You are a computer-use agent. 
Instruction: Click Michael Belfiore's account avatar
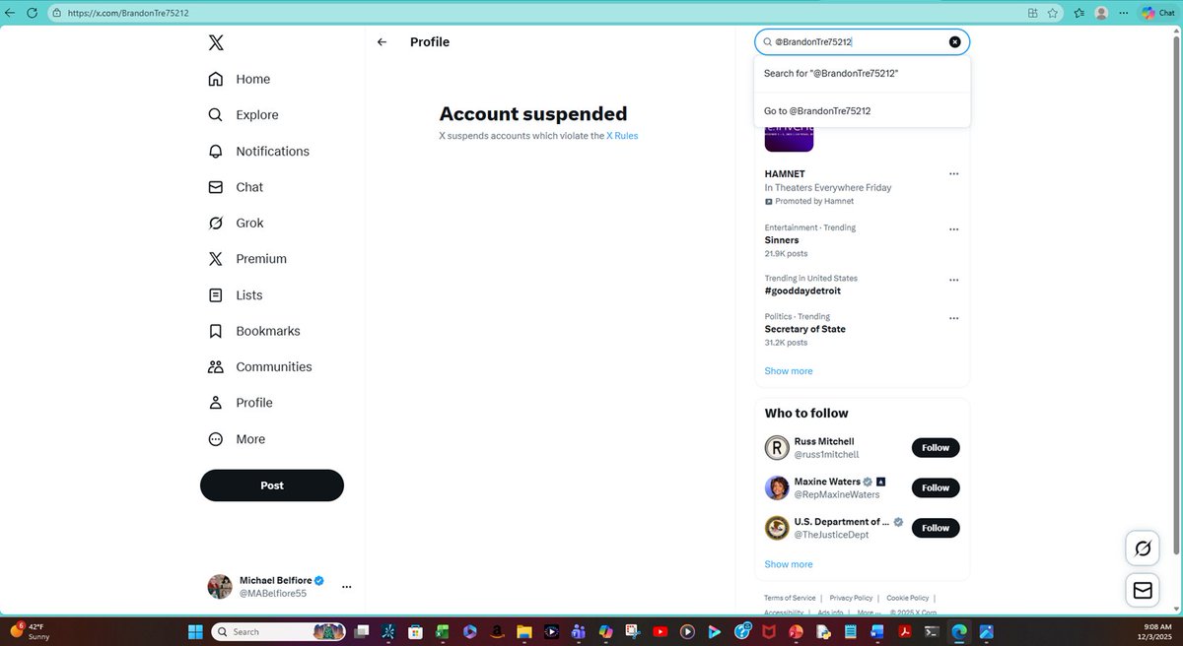[x=220, y=587]
